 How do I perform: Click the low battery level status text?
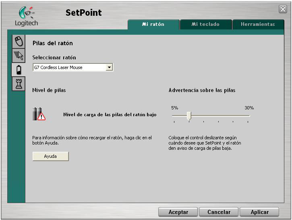110,115
